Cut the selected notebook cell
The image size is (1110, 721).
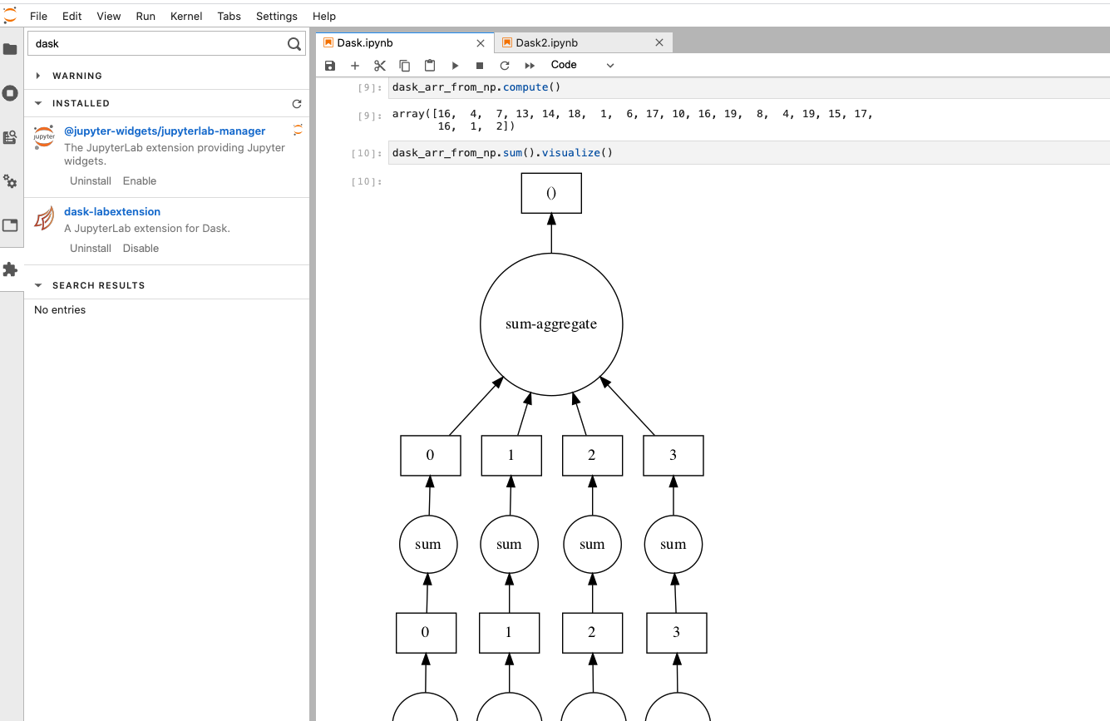tap(380, 65)
